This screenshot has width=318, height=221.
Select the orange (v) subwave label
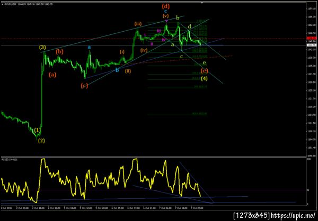click(x=165, y=16)
